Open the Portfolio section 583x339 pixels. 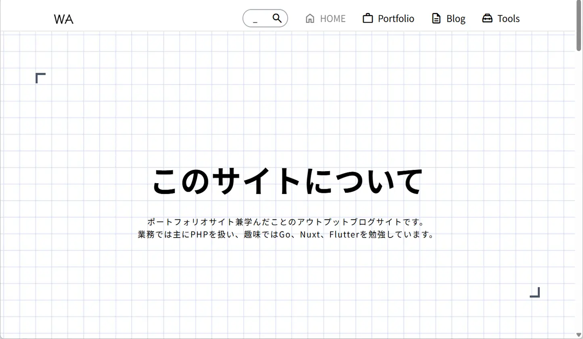(x=395, y=19)
